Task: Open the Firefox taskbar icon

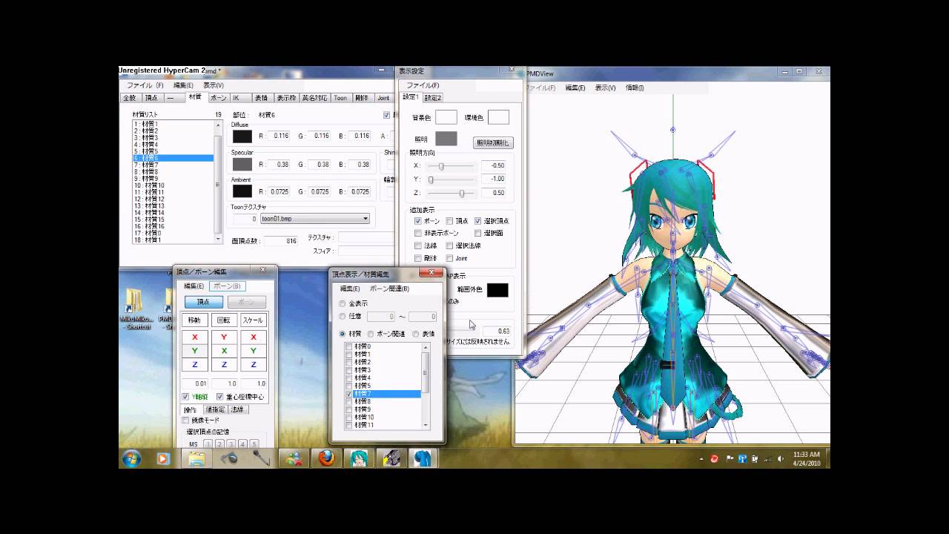Action: click(x=327, y=458)
